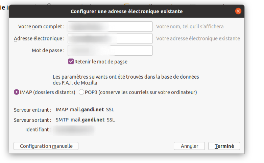
Task: Focus the Adresse électronique input field
Action: point(110,38)
